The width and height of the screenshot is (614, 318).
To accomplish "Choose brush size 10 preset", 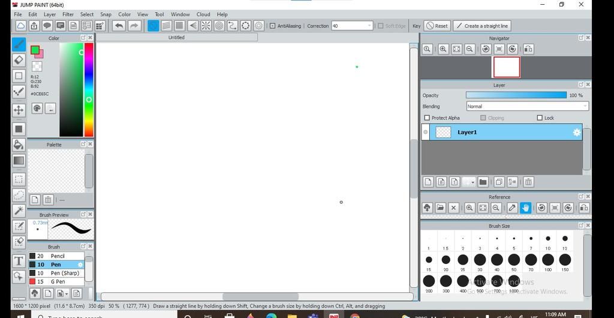I will pyautogui.click(x=548, y=241).
